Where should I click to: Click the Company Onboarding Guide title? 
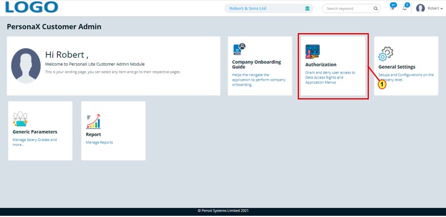[257, 64]
